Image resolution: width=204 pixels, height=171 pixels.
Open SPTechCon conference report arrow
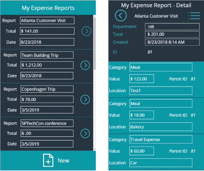[x=85, y=134]
